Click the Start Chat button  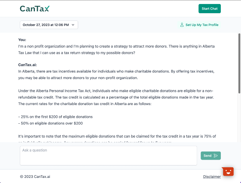coord(209,8)
